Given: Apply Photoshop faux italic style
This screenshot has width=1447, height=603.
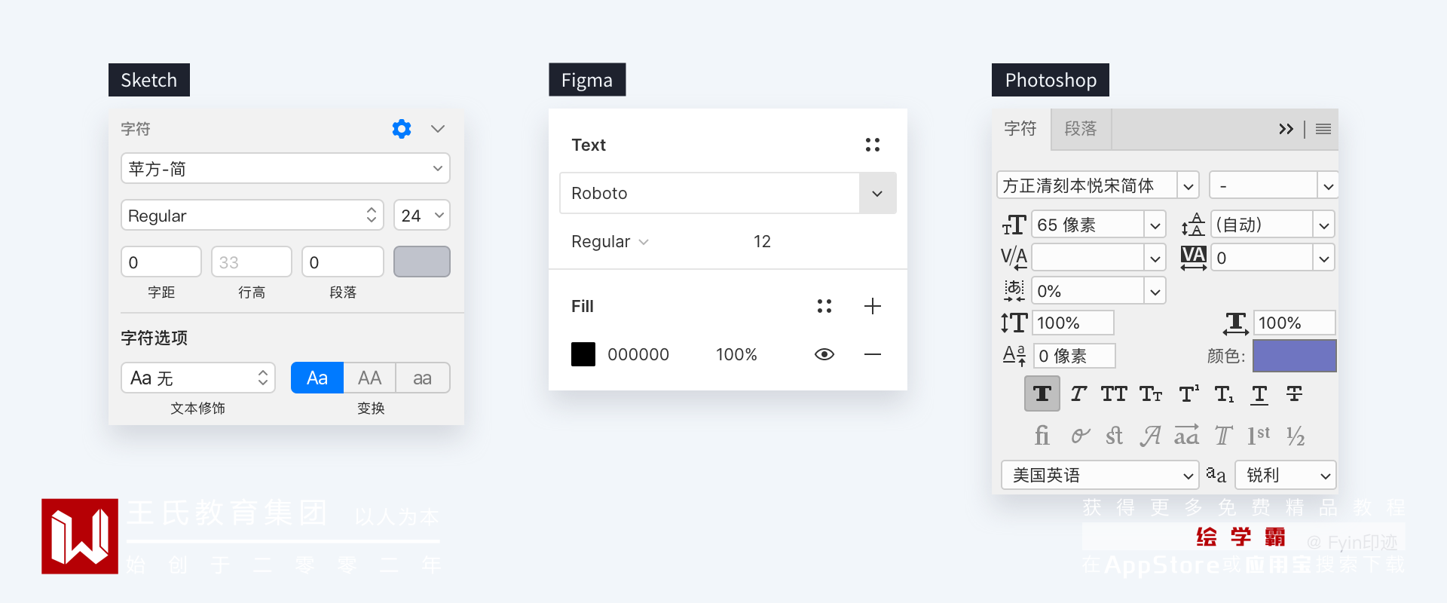Looking at the screenshot, I should [x=1078, y=393].
